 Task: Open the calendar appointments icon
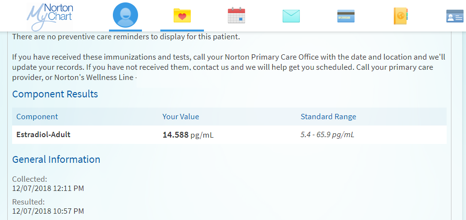tap(236, 16)
